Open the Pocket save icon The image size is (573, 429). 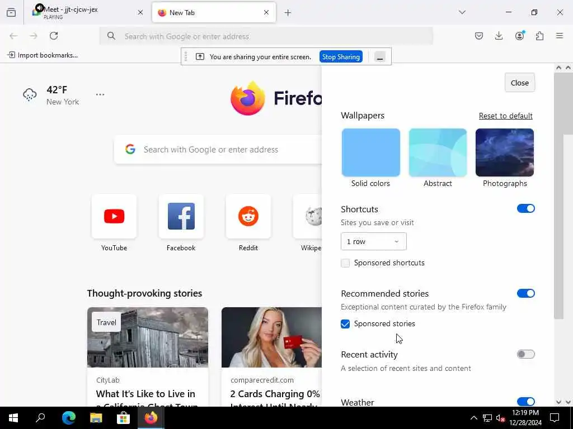coord(479,36)
